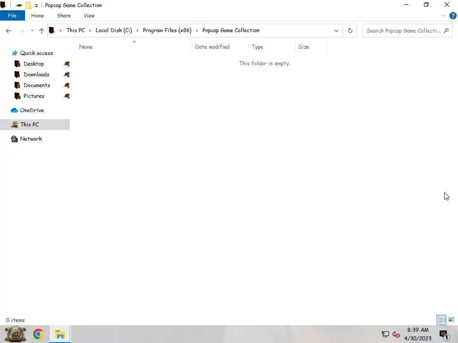Click the search magnifier icon
This screenshot has width=458, height=343.
click(446, 31)
